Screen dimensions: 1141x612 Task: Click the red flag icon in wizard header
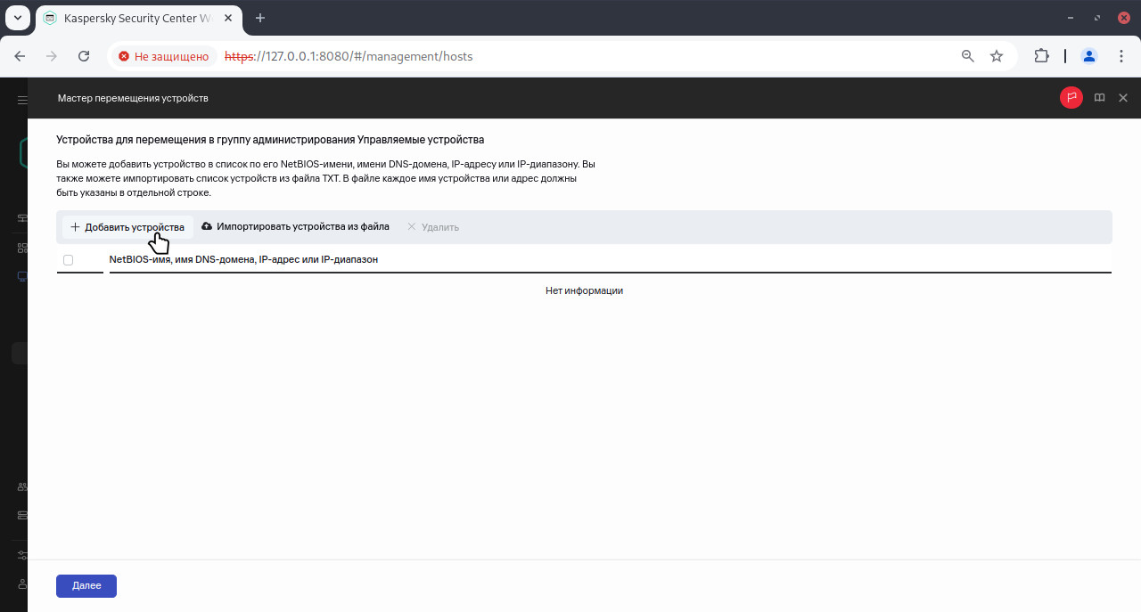click(1071, 98)
